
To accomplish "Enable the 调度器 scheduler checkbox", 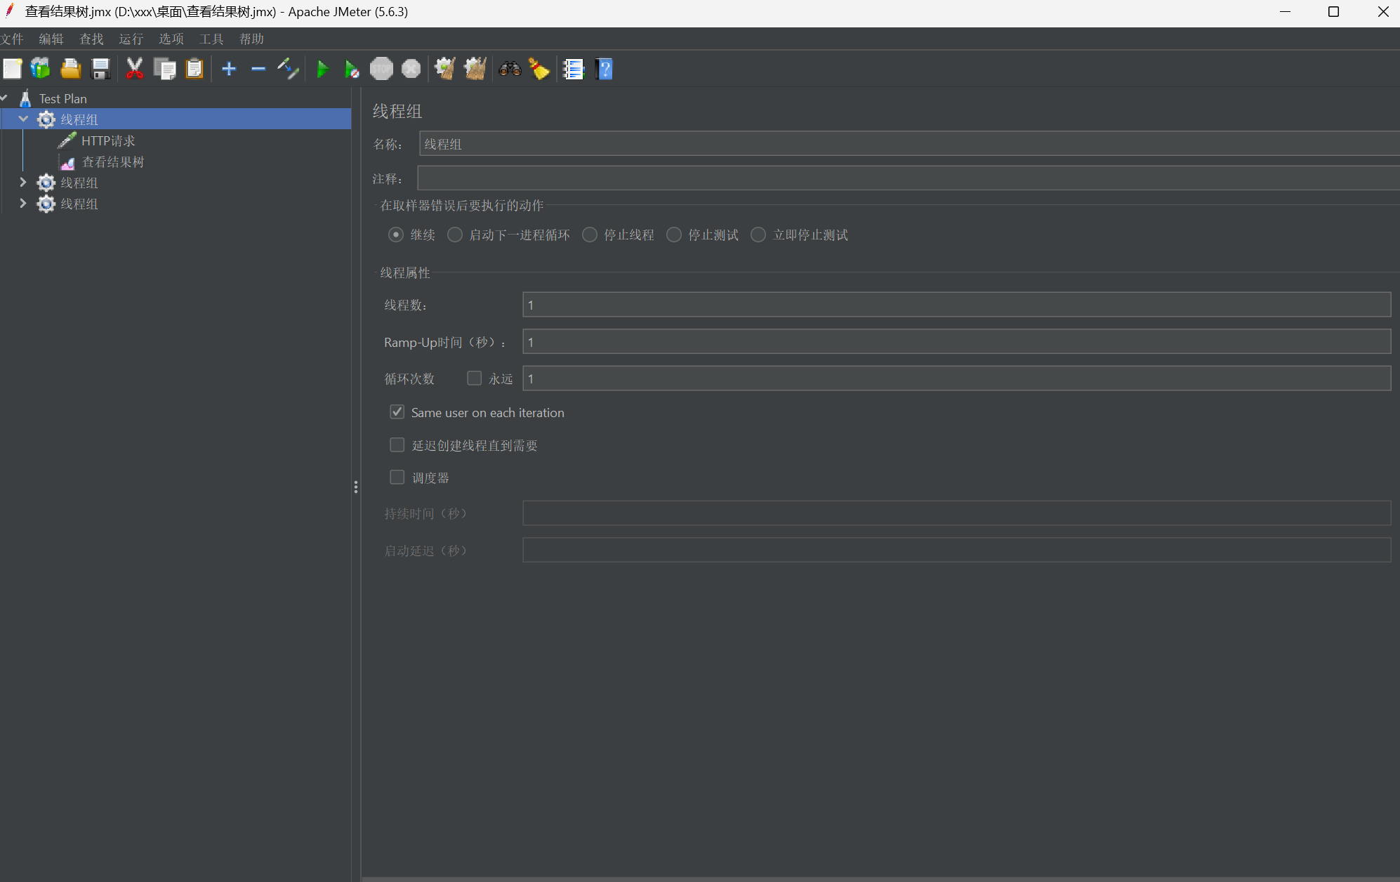I will click(397, 478).
